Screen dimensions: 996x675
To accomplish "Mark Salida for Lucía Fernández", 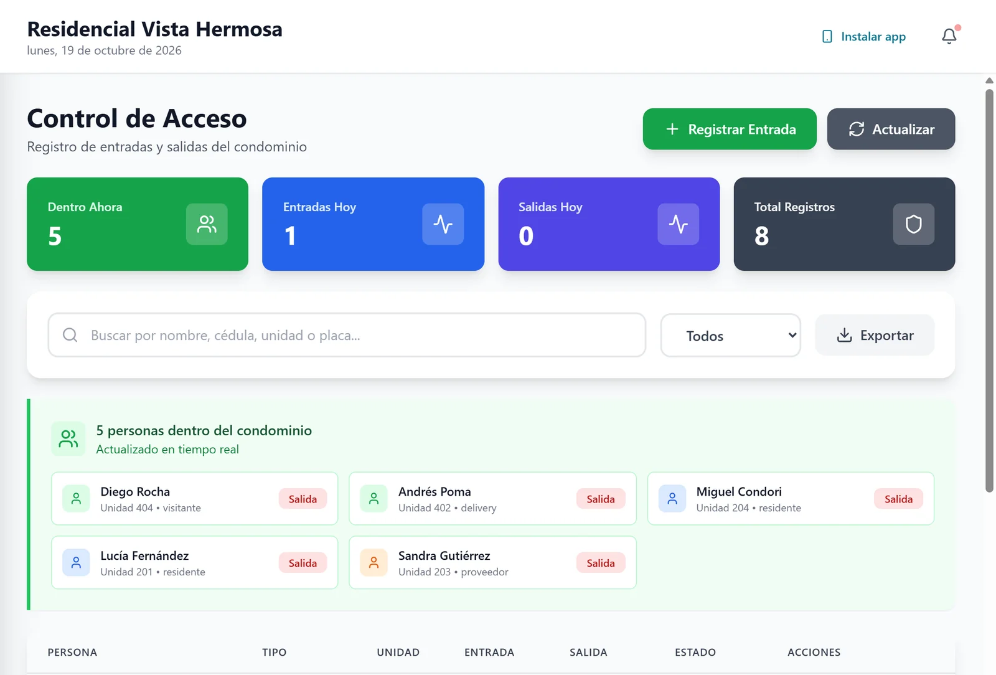I will (303, 563).
